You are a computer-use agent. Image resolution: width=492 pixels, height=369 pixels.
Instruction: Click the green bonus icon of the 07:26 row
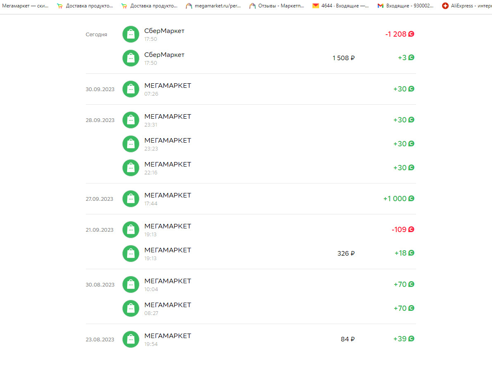[411, 89]
